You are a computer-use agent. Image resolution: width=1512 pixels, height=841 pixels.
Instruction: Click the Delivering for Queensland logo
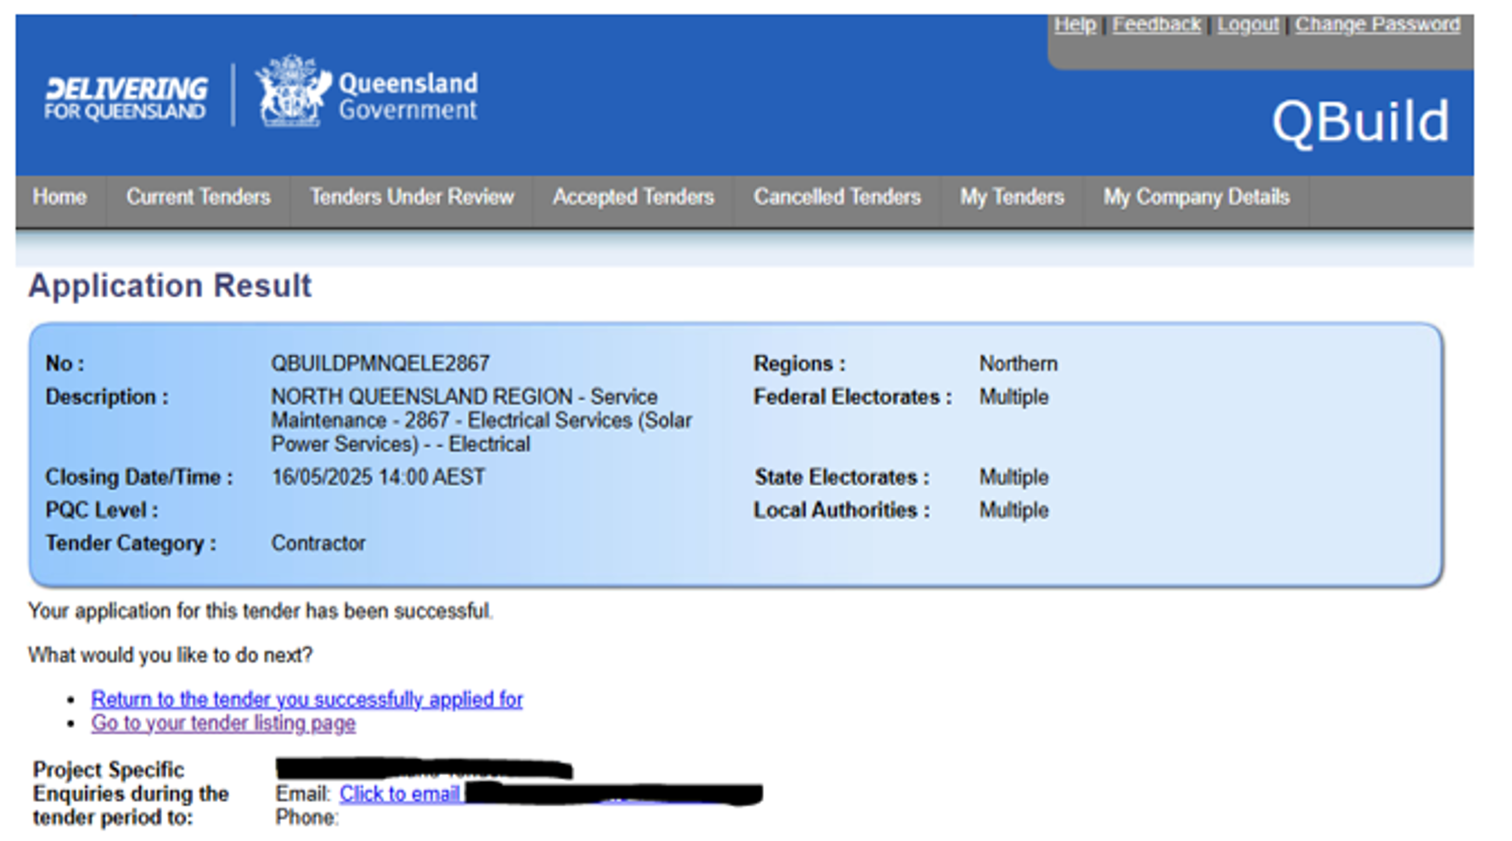coord(125,98)
